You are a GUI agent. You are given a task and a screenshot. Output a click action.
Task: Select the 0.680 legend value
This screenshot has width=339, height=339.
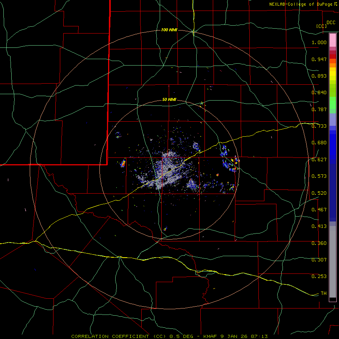[319, 143]
